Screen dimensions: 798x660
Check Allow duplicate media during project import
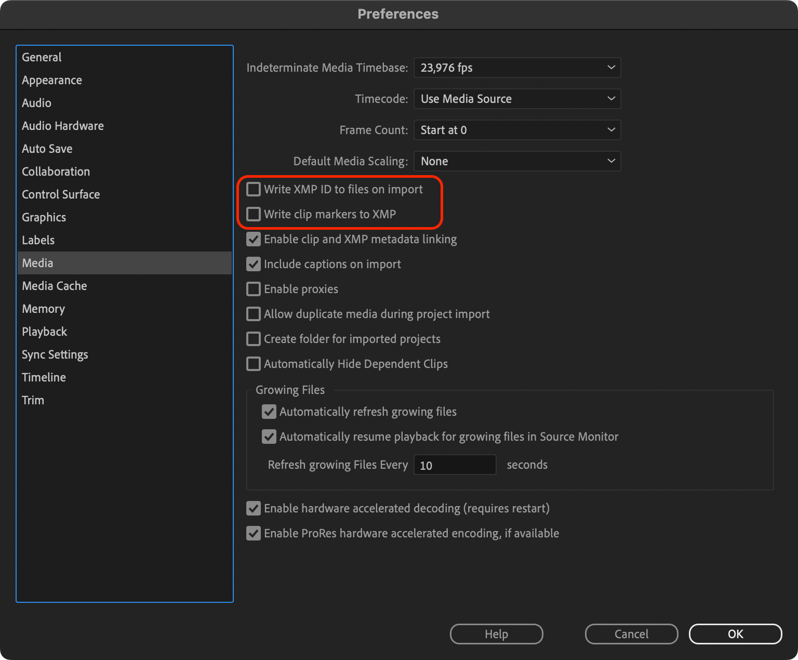point(253,314)
